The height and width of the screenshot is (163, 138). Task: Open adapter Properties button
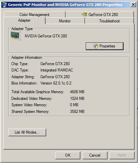[x=105, y=46]
